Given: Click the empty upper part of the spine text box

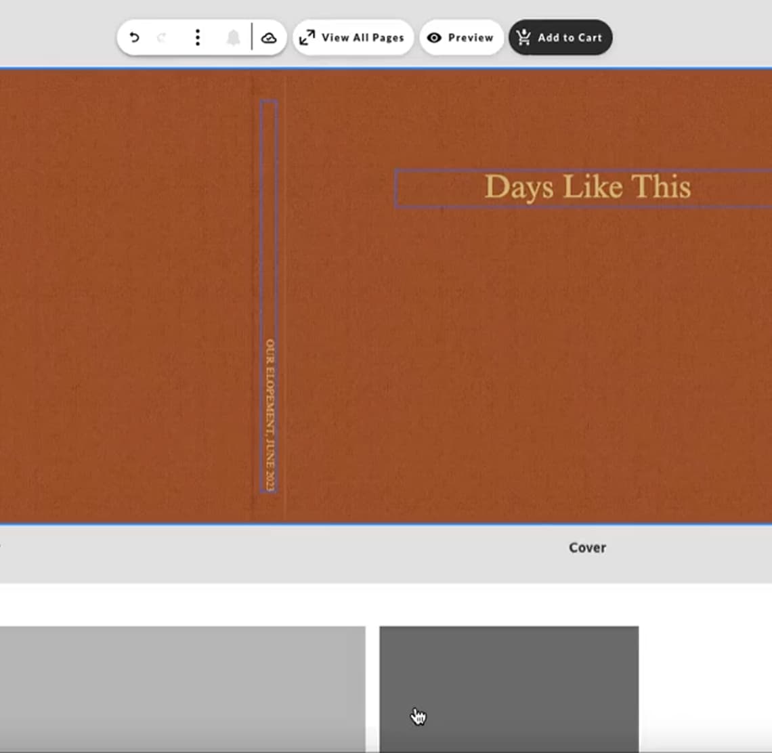Looking at the screenshot, I should coord(269,203).
